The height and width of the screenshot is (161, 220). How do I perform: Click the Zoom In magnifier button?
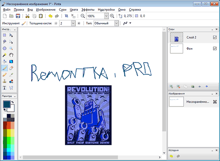(x=112, y=16)
